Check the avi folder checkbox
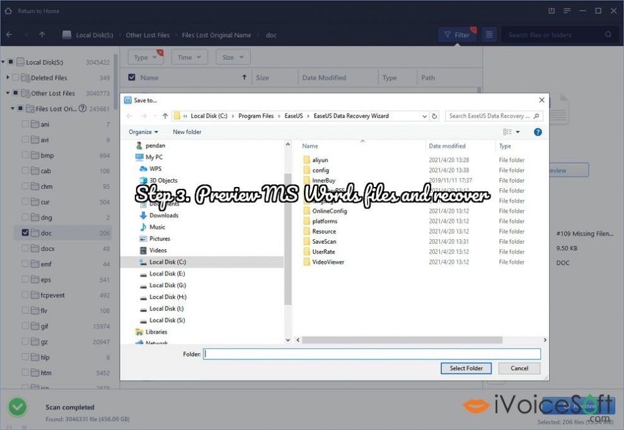 click(25, 140)
